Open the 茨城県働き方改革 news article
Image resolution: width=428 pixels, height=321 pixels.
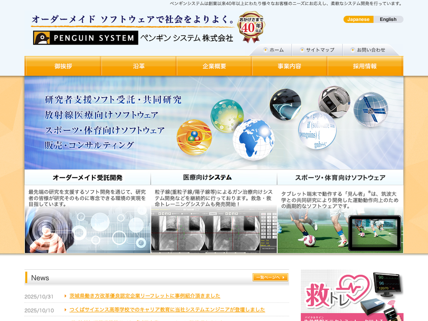tap(145, 296)
